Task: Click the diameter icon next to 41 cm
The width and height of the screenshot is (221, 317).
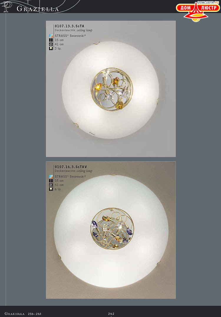Action: click(x=51, y=44)
